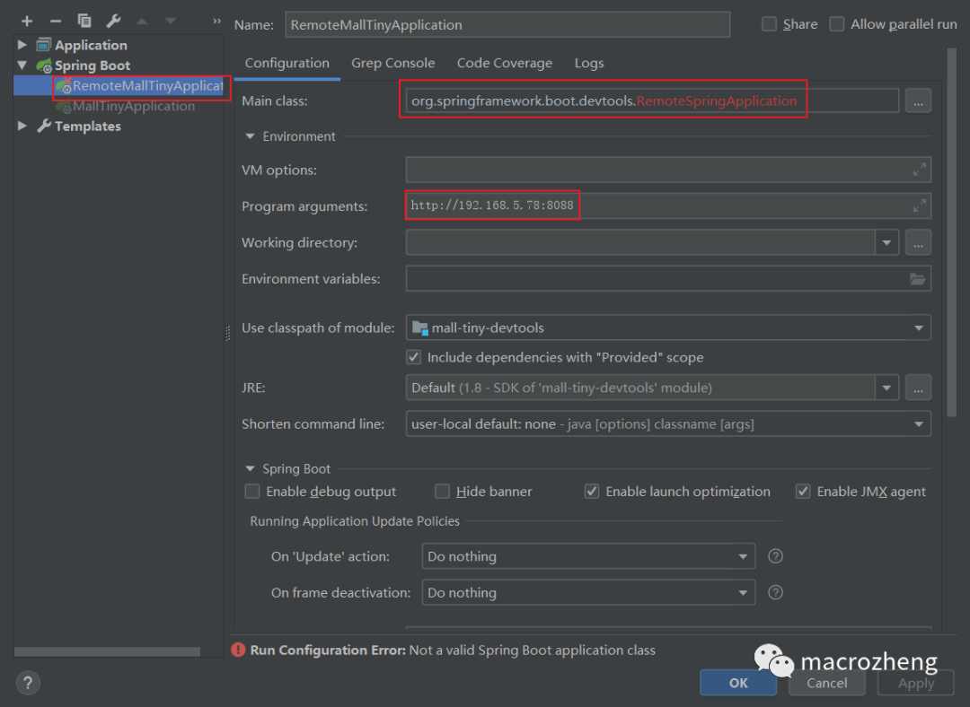970x707 pixels.
Task: Click the OK button
Action: point(738,683)
